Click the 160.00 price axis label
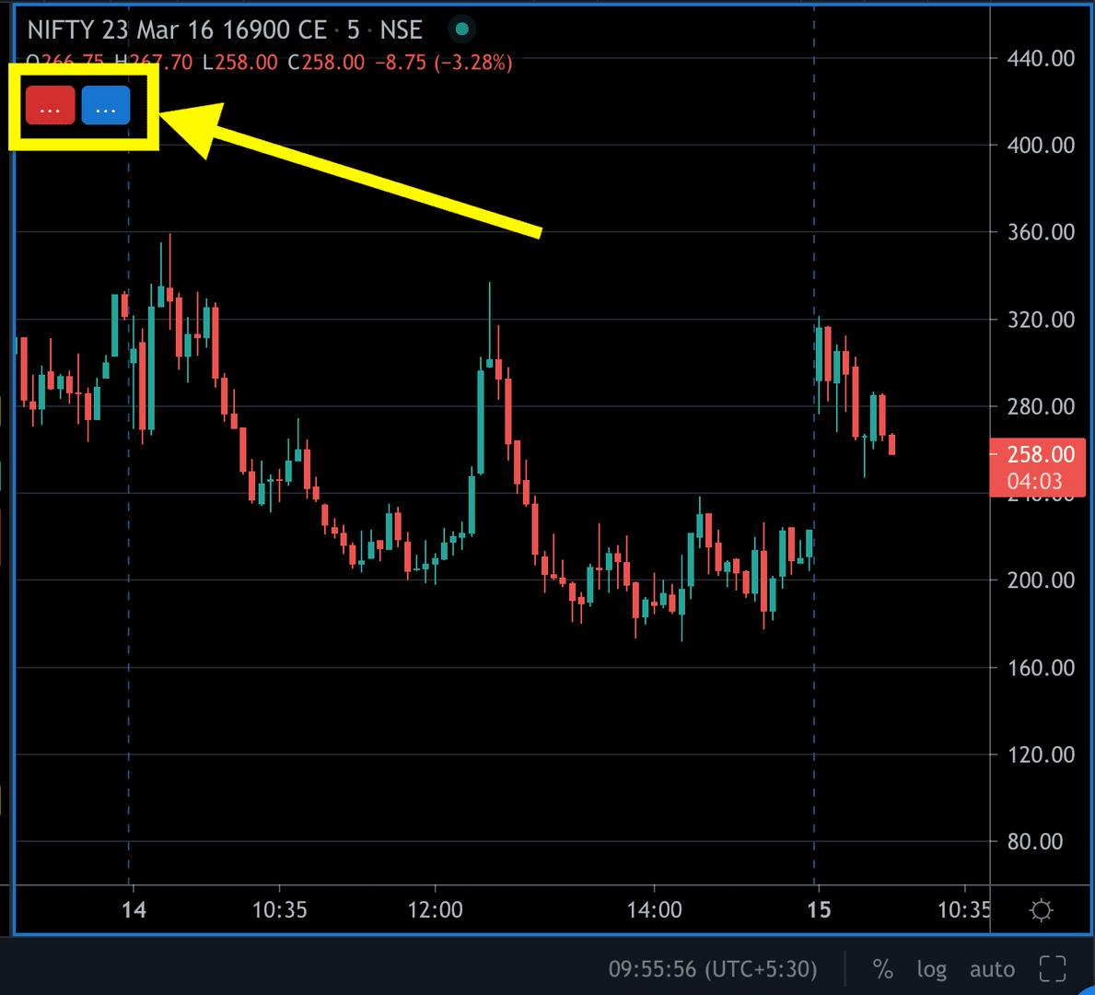The height and width of the screenshot is (995, 1095). [x=1041, y=667]
